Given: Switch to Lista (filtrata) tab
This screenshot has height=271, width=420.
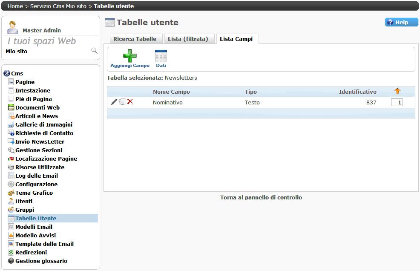Looking at the screenshot, I should coord(188,39).
